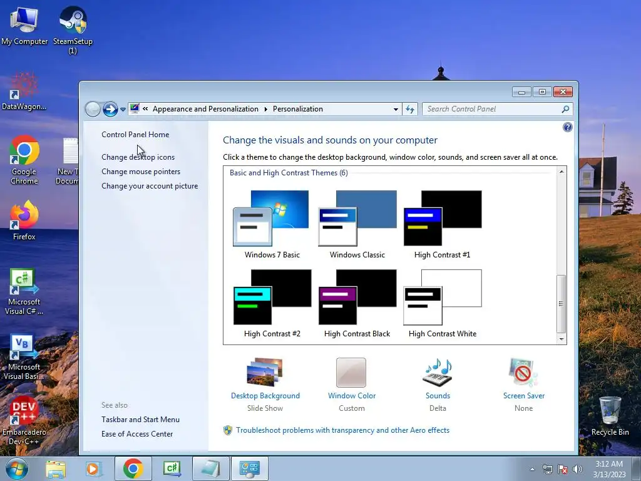Select the Windows 7 Basic theme
Image resolution: width=641 pixels, height=481 pixels.
(272, 224)
